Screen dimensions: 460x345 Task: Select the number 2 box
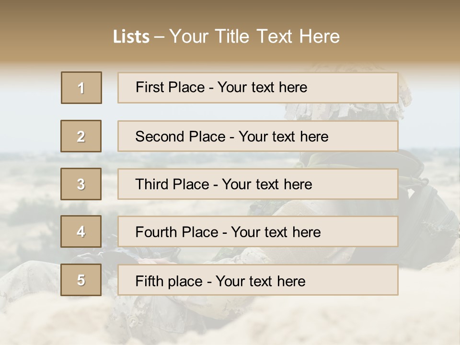tap(81, 136)
